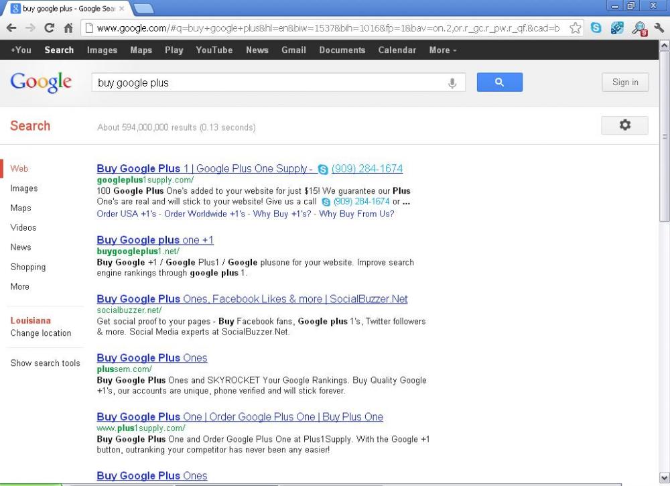Click the socialbuzzer.net/ URL text

[x=129, y=310]
